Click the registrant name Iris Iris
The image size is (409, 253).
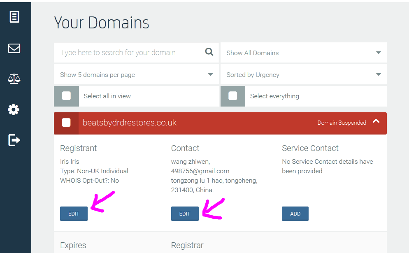(x=70, y=162)
